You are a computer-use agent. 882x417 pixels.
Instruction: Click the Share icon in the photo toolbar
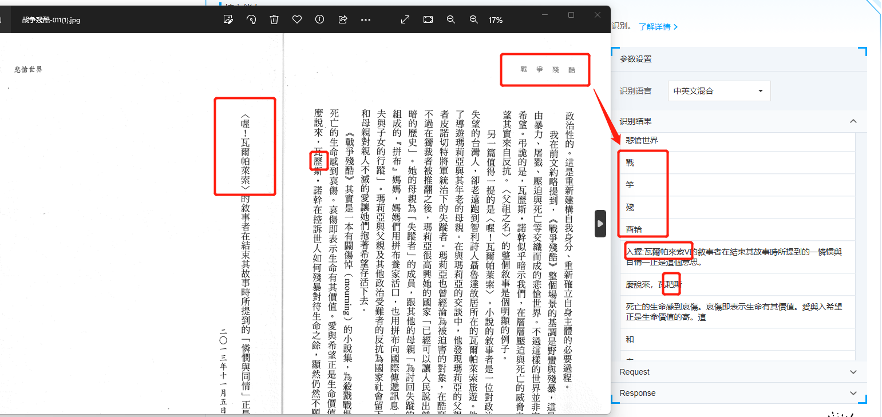(343, 19)
